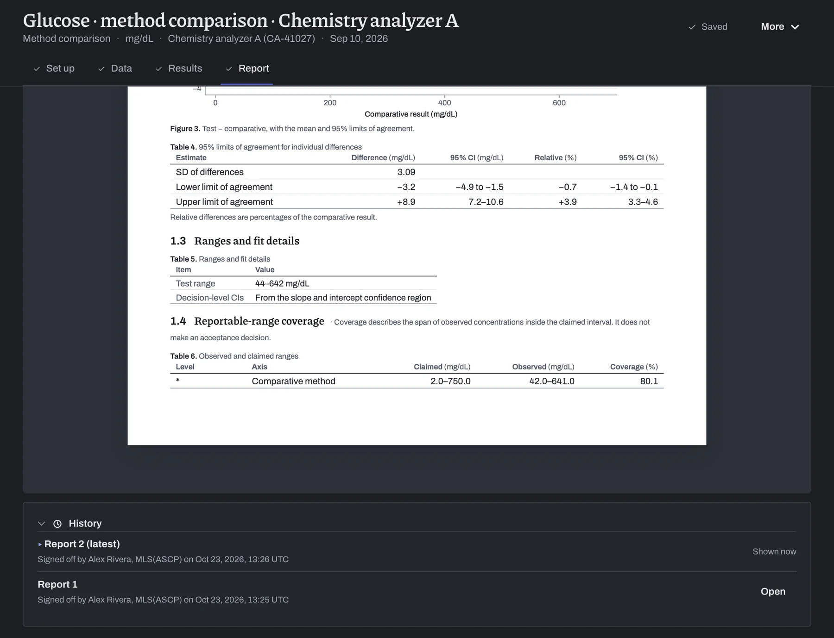Click the History clock icon
The height and width of the screenshot is (638, 834).
pos(57,524)
